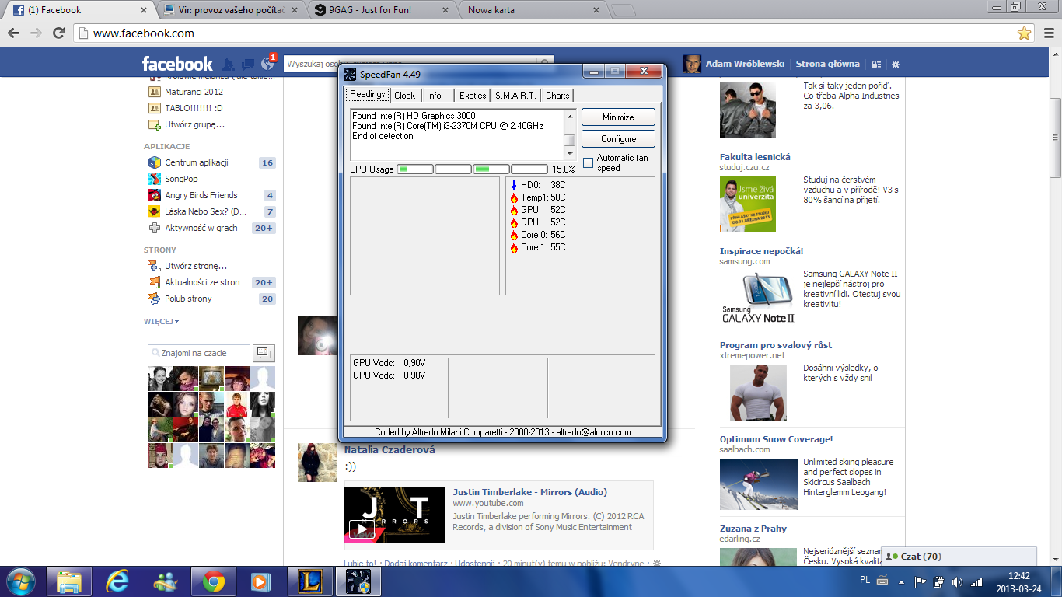
Task: Click the Láska Nebo Sex app icon
Action: pos(154,211)
